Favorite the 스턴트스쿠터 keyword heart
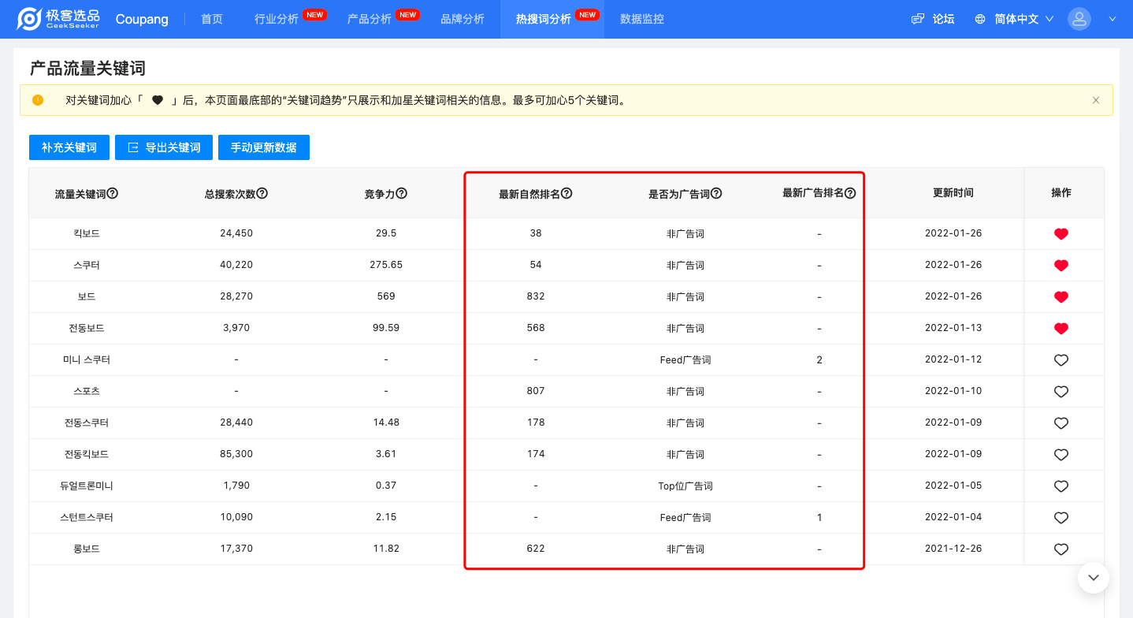This screenshot has height=618, width=1133. [1061, 518]
